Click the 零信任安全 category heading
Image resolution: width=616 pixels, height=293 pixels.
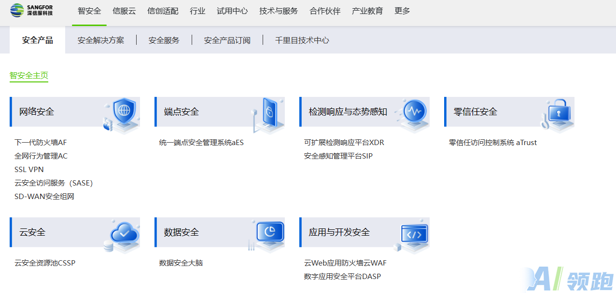tap(476, 111)
